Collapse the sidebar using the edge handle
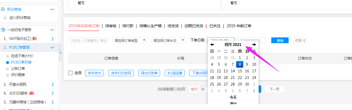 click(60, 52)
